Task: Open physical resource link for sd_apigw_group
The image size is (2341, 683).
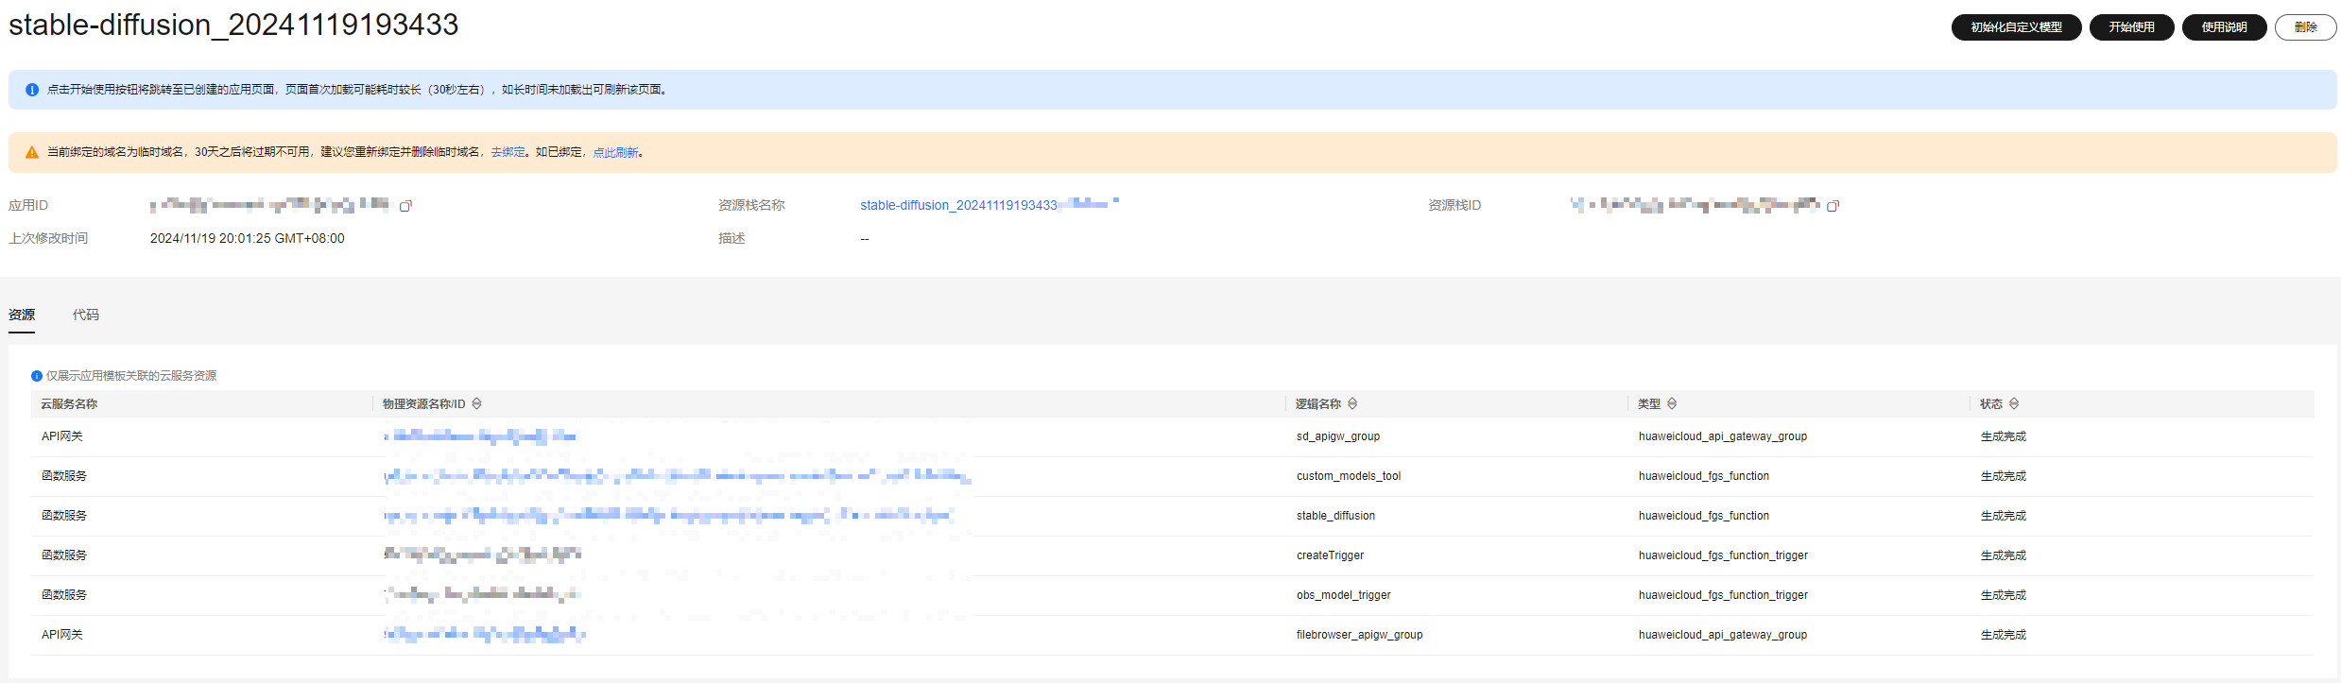Action: tap(480, 436)
